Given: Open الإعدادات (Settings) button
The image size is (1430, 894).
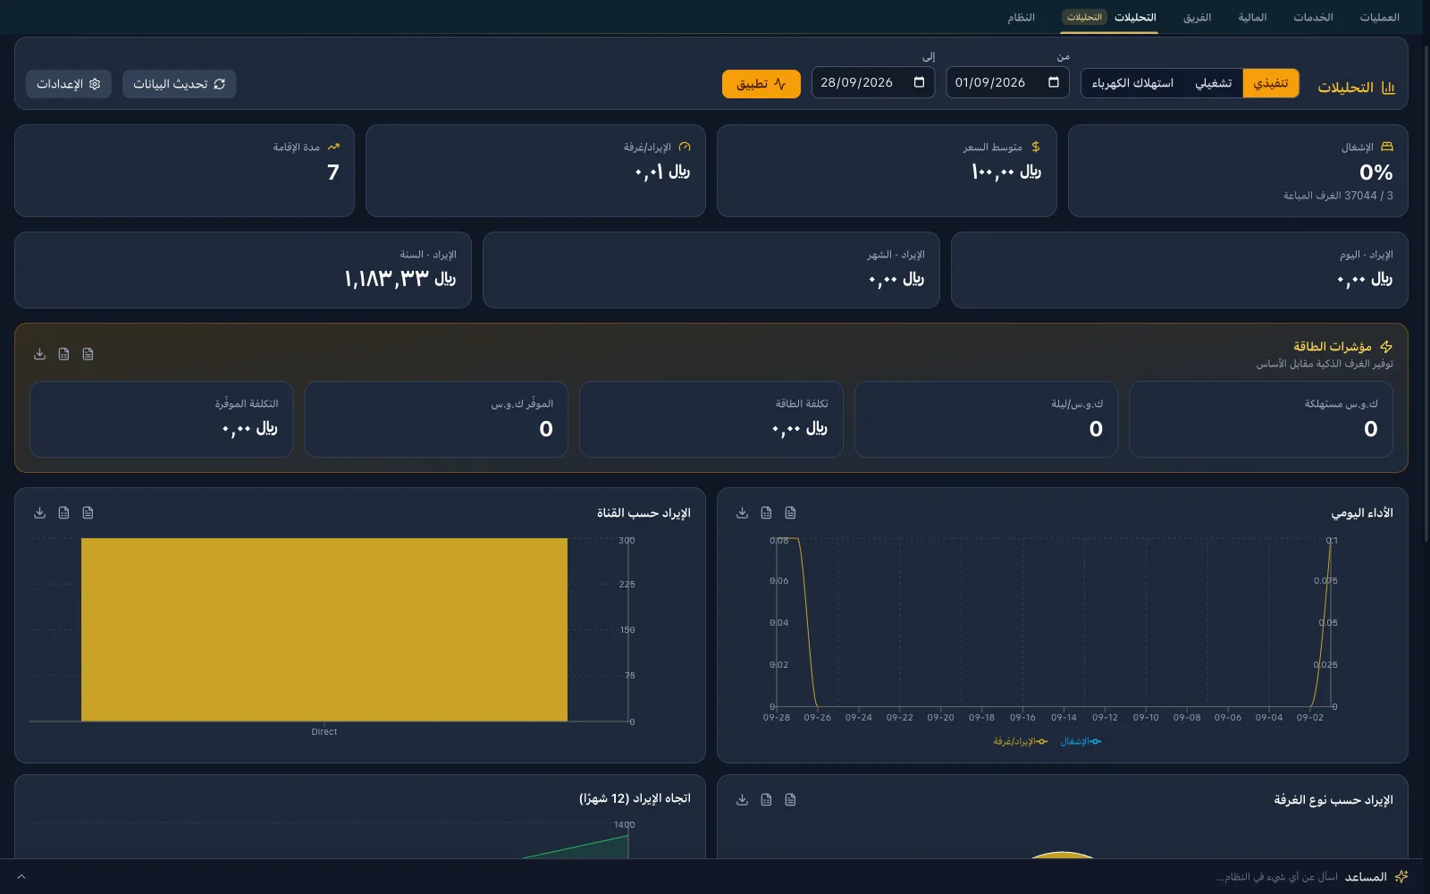Looking at the screenshot, I should coord(69,83).
